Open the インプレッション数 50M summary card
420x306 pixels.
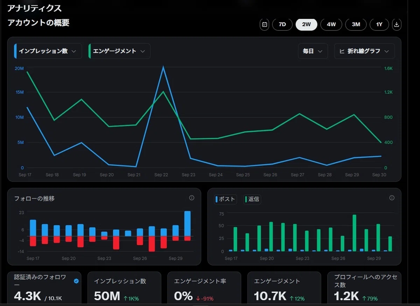click(x=124, y=288)
